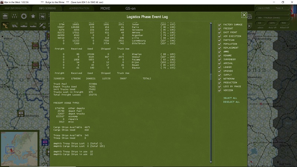This screenshot has width=297, height=167.
Task: Toggle the AMMO filter checkbox
Action: pyautogui.click(x=219, y=52)
